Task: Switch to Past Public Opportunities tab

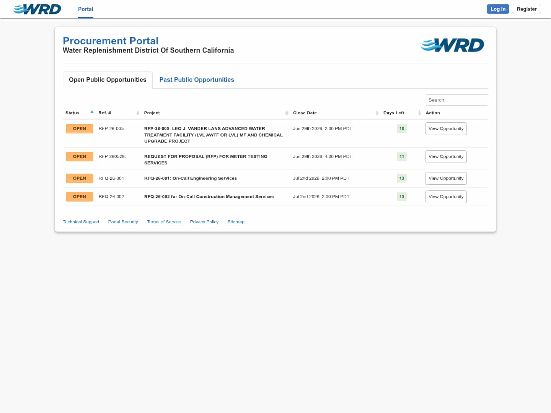Action: click(x=197, y=80)
